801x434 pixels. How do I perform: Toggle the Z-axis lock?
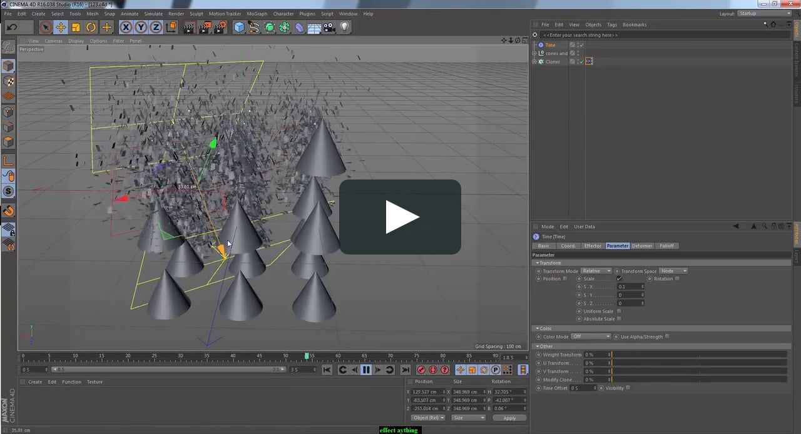tap(156, 27)
